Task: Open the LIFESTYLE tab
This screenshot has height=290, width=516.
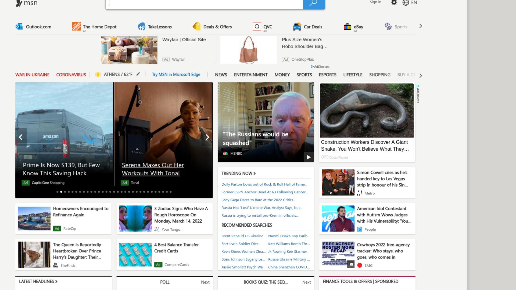Action: [353, 75]
